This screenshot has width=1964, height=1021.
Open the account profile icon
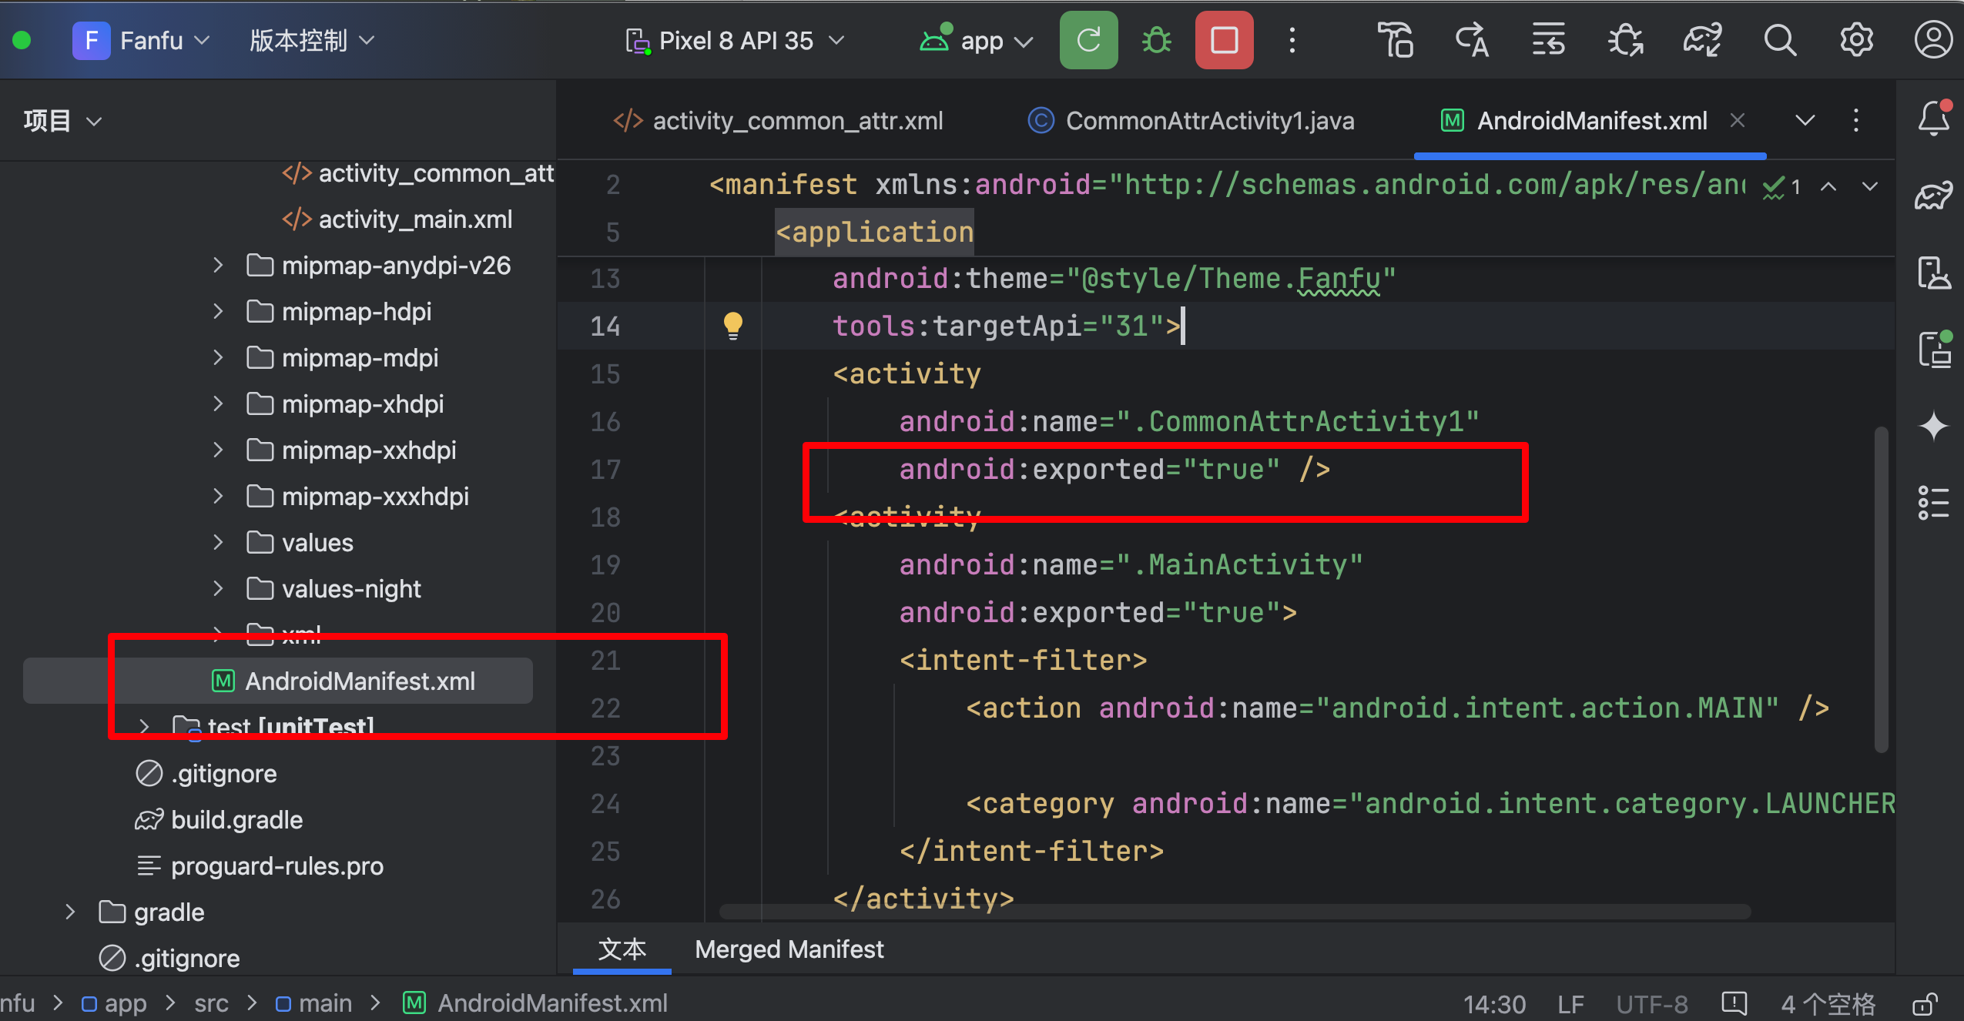1933,40
